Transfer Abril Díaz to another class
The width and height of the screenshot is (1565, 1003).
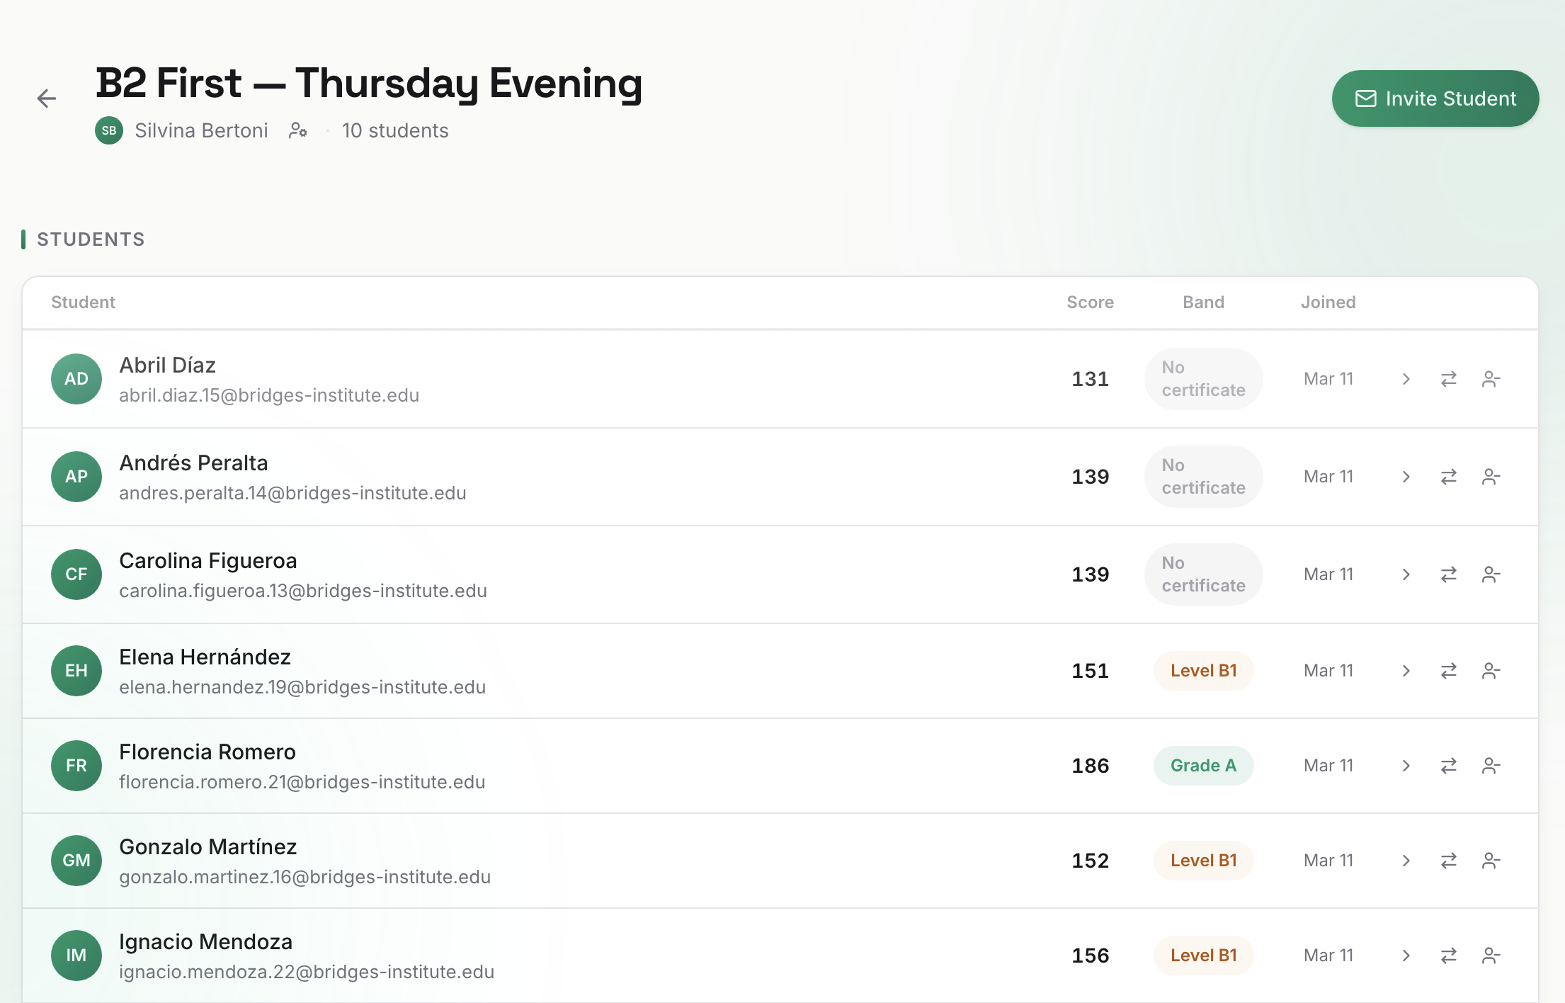(1449, 379)
